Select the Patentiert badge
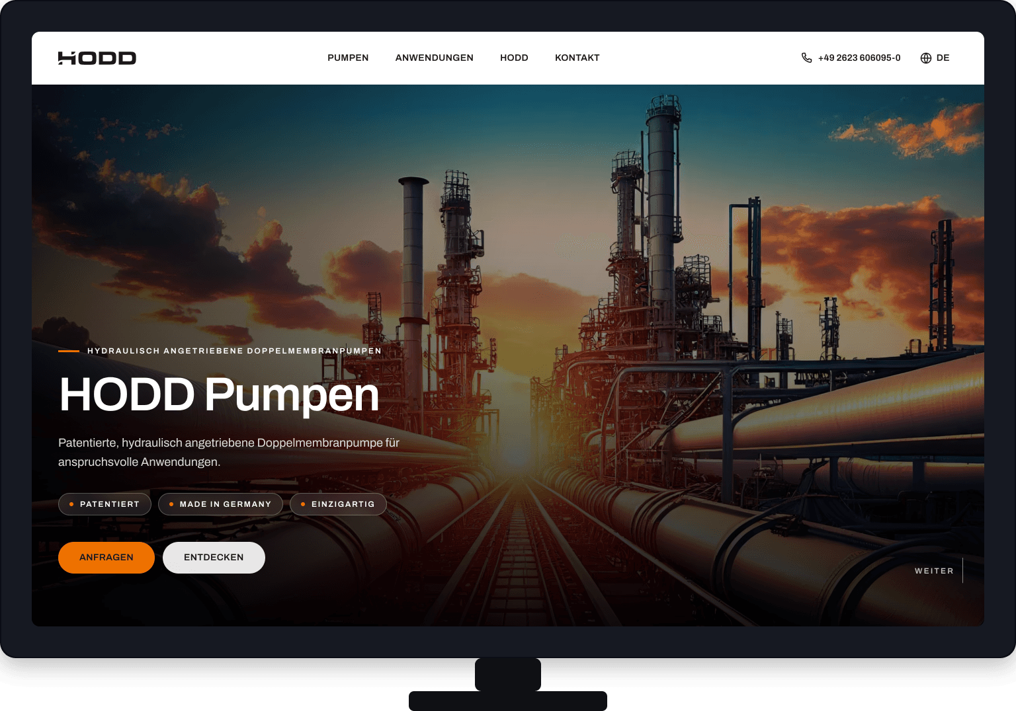The width and height of the screenshot is (1016, 711). (105, 504)
